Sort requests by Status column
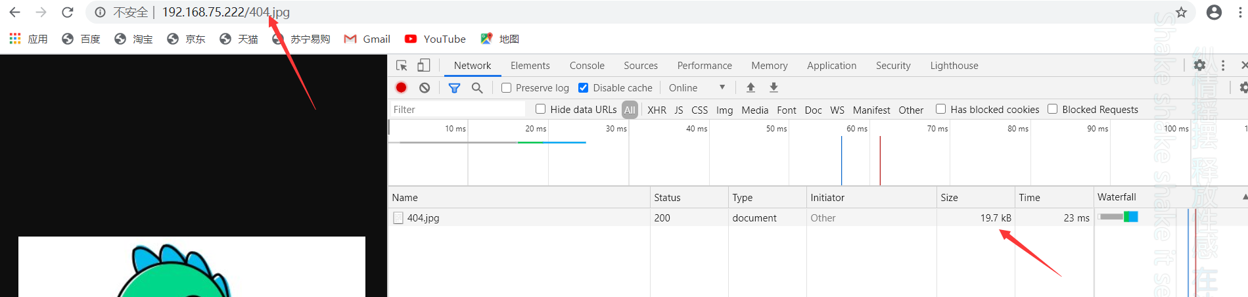 click(689, 197)
